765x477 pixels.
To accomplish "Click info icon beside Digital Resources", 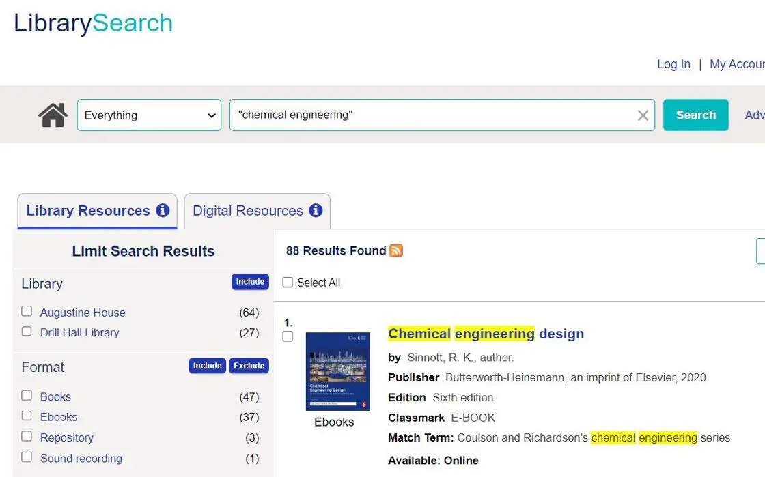I will coord(316,210).
